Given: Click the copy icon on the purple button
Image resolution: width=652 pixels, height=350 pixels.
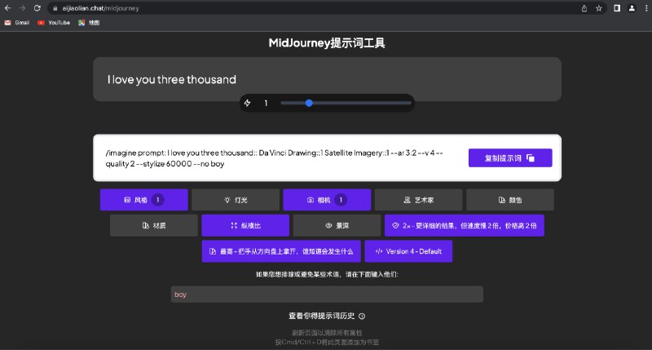Looking at the screenshot, I should click(x=531, y=158).
